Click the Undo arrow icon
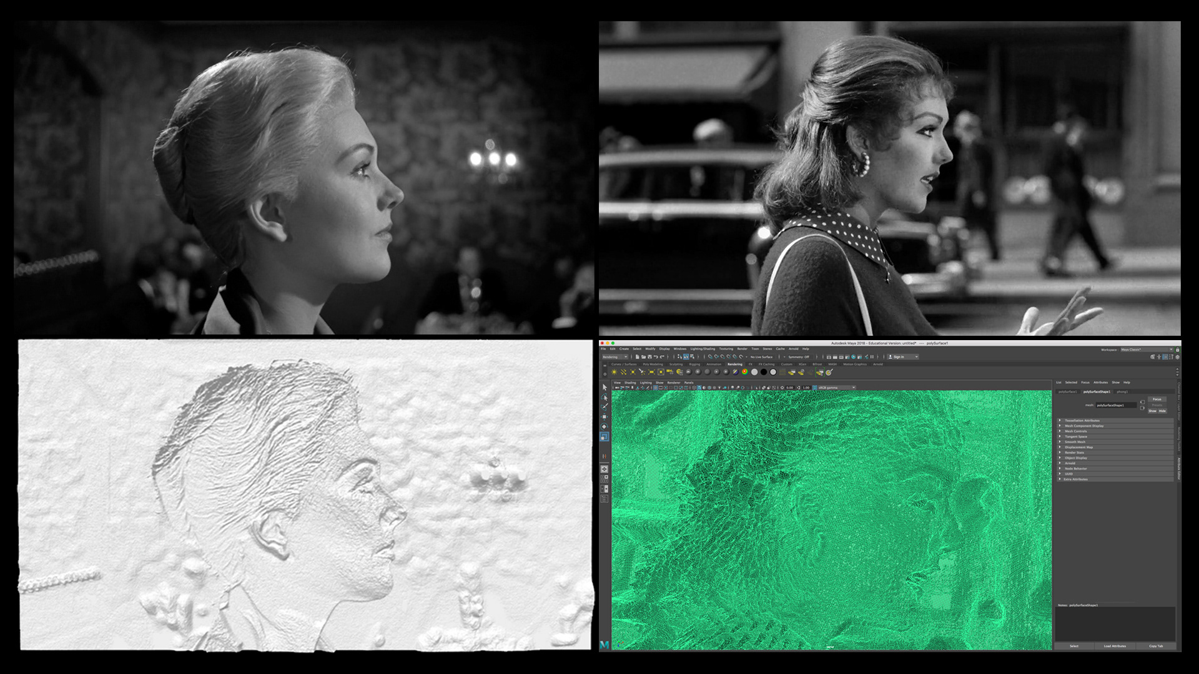The height and width of the screenshot is (674, 1199). coord(656,357)
